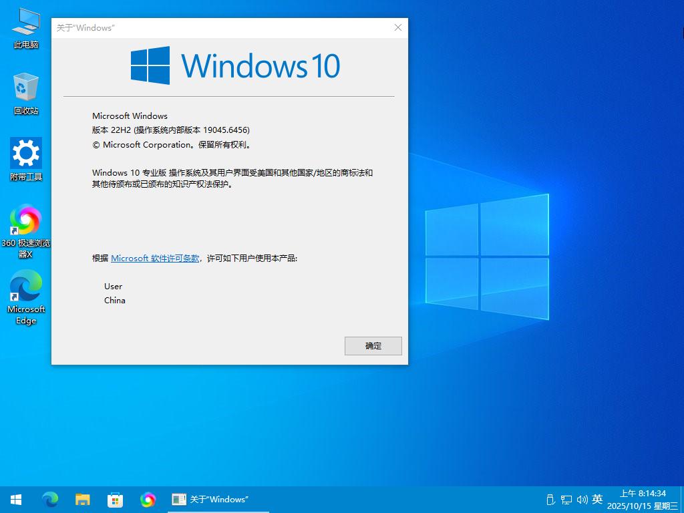This screenshot has width=684, height=513.
Task: Open Microsoft Store from the taskbar
Action: click(116, 499)
